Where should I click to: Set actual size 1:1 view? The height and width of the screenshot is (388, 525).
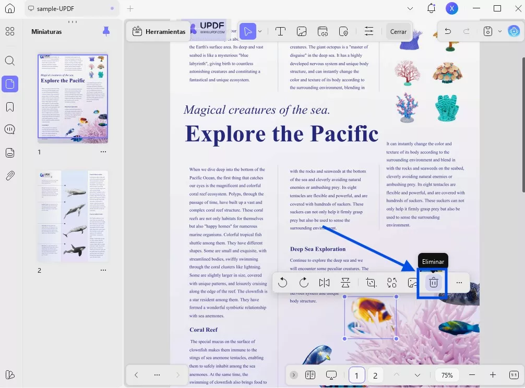(x=514, y=375)
